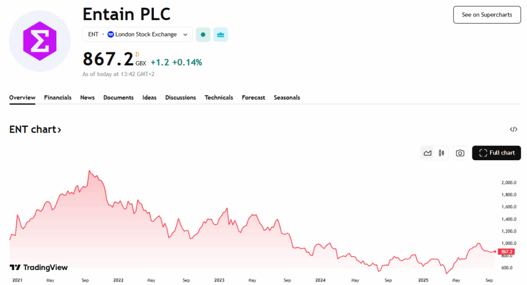This screenshot has height=285, width=527.
Task: Click the +1.2 price change value
Action: (x=160, y=62)
